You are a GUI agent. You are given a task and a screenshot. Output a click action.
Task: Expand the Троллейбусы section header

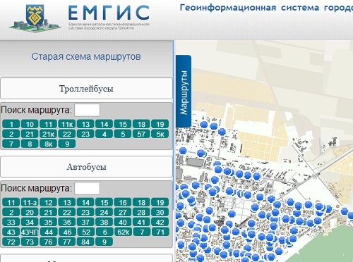(86, 89)
